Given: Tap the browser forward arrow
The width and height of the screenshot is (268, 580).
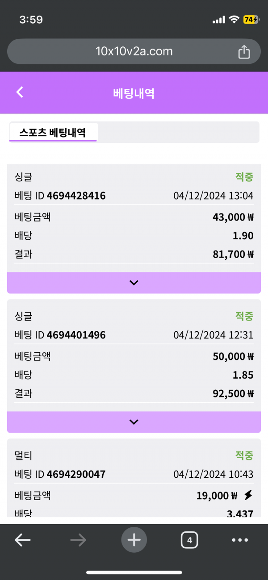Looking at the screenshot, I should (78, 540).
